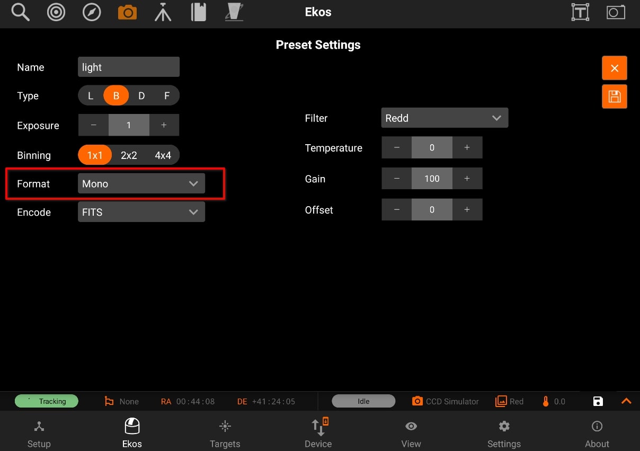Viewport: 640px width, 451px height.
Task: Decrease Offset with the minus button
Action: [397, 210]
